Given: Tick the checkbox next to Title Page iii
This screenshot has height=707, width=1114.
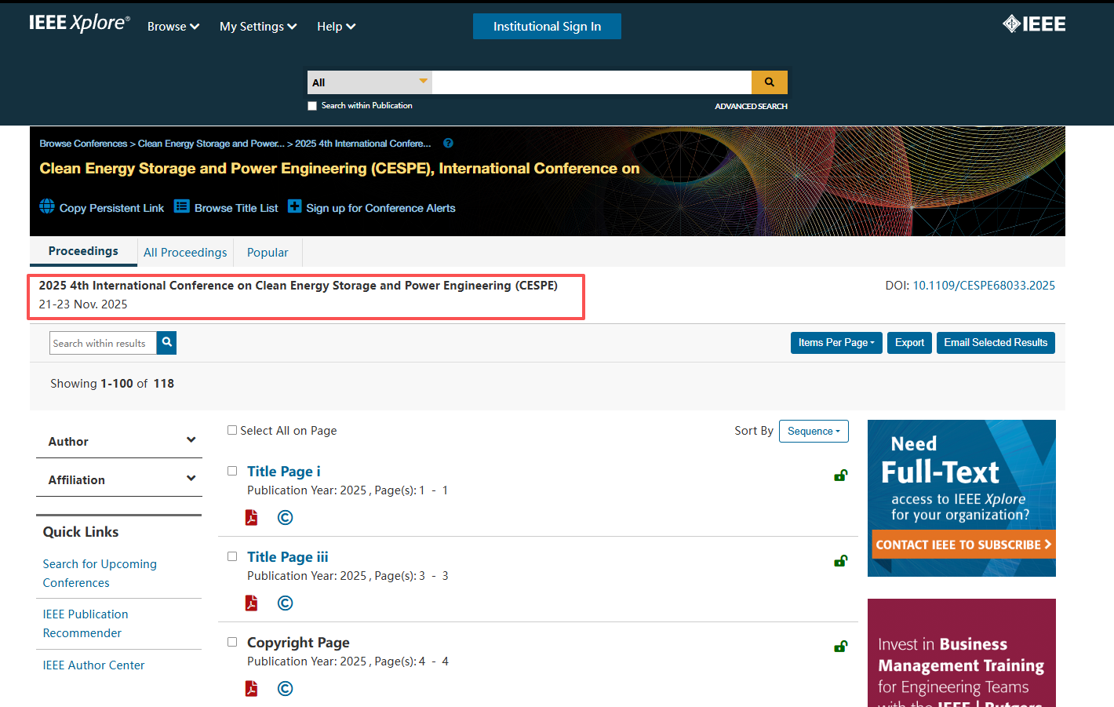Looking at the screenshot, I should tap(232, 556).
